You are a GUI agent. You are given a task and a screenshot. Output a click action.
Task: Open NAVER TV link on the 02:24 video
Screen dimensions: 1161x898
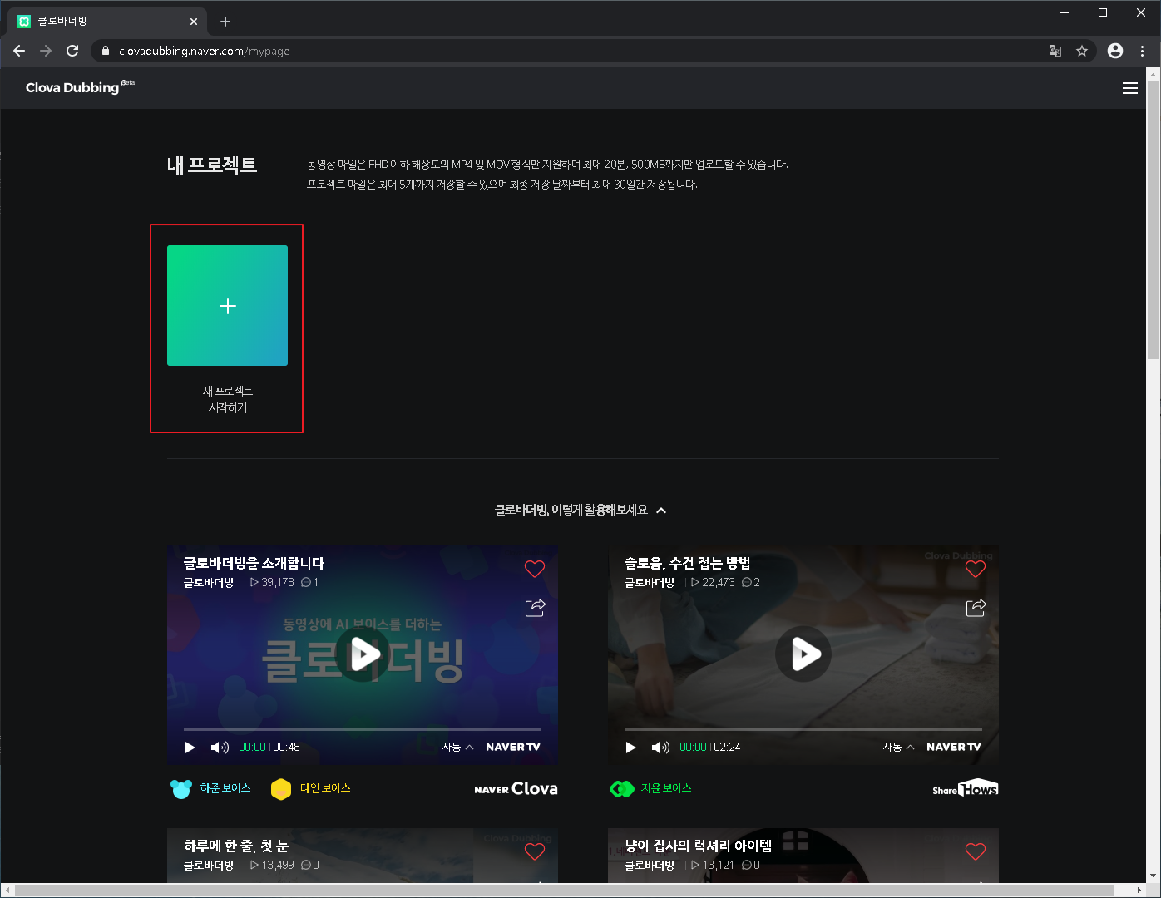[954, 747]
